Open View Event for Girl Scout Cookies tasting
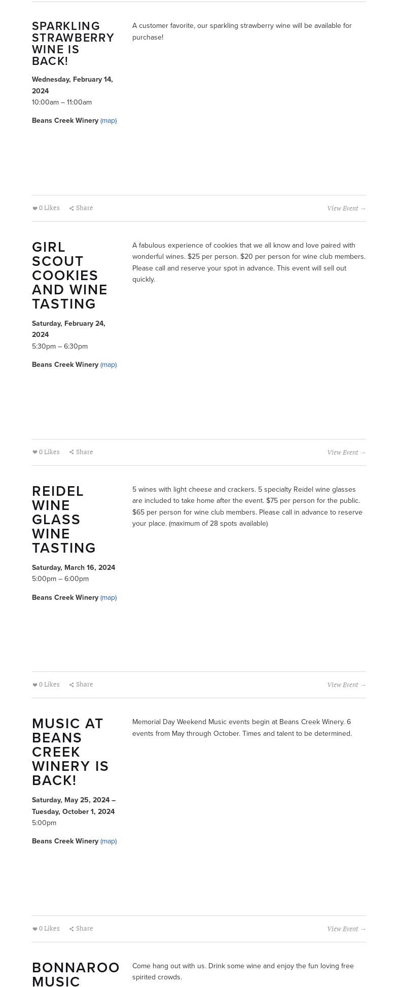398x987 pixels. (346, 453)
